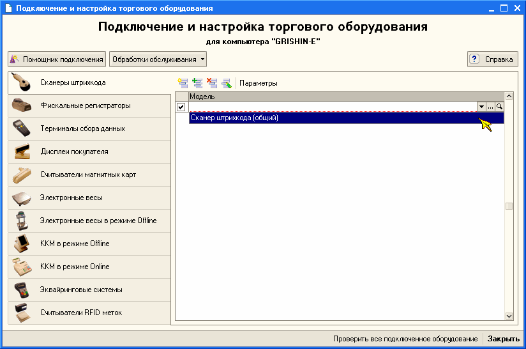Viewport: 526px width, 349px height.
Task: Click the Закрыть button
Action: 504,339
